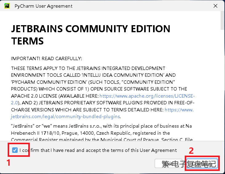Uncheck the user agreement confirmation checkbox
The image size is (225, 174).
(x=15, y=150)
